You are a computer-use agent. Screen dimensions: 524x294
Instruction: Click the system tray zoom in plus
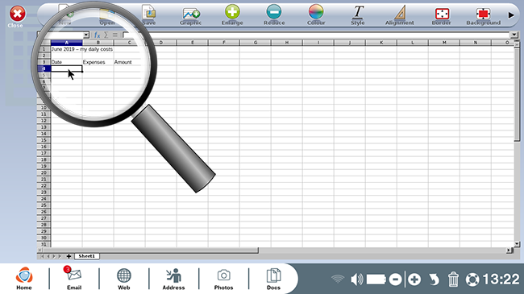point(414,279)
